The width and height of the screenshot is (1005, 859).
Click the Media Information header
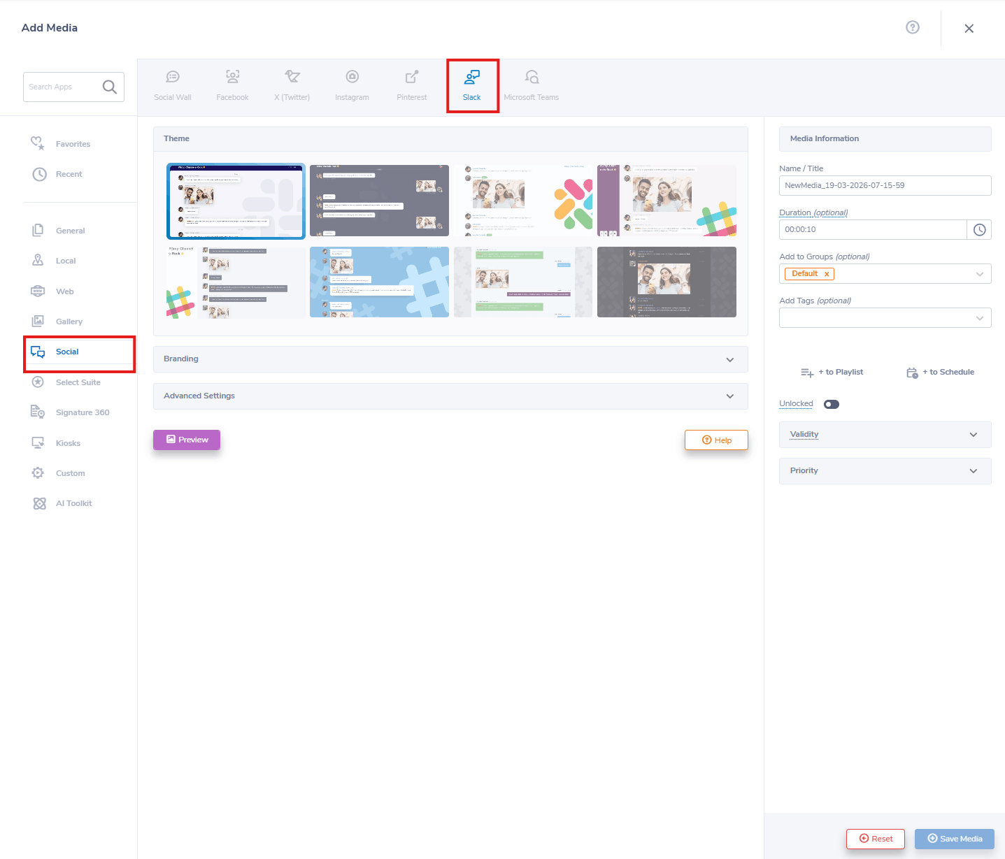pos(885,139)
